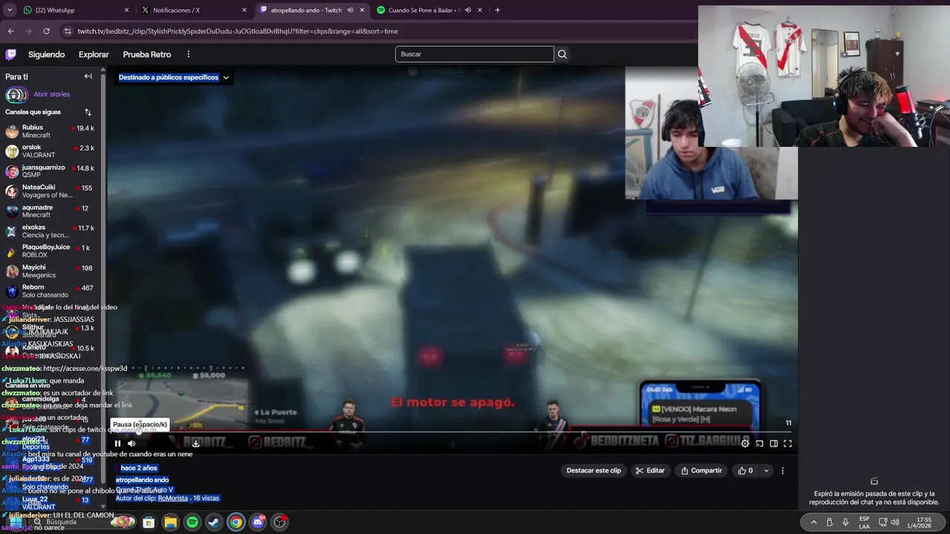Seek on the clip progress bar
This screenshot has height=534, width=950.
pyautogui.click(x=451, y=431)
